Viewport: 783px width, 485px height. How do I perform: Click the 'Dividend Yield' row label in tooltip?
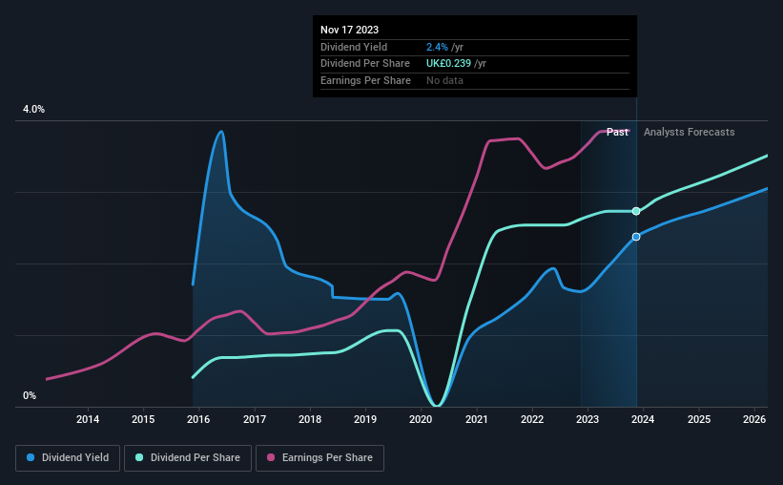coord(354,47)
